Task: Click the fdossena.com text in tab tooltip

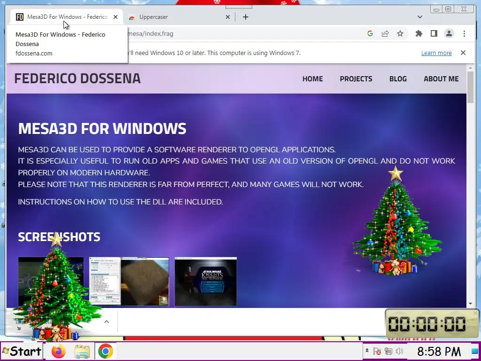Action: 34,54
